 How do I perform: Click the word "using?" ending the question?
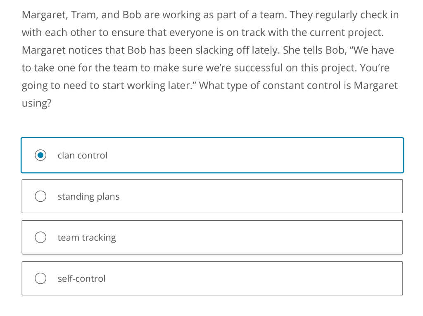(x=36, y=103)
